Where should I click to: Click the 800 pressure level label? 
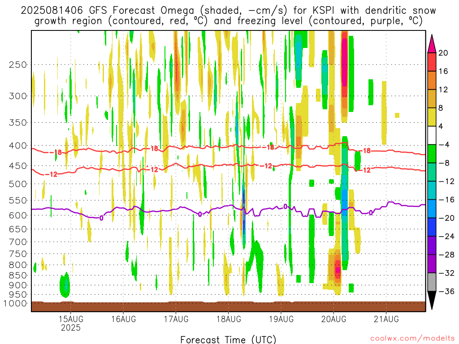18,265
